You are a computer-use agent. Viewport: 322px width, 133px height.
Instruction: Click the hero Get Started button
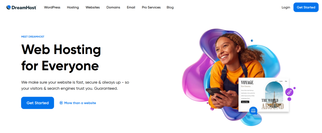[38, 103]
